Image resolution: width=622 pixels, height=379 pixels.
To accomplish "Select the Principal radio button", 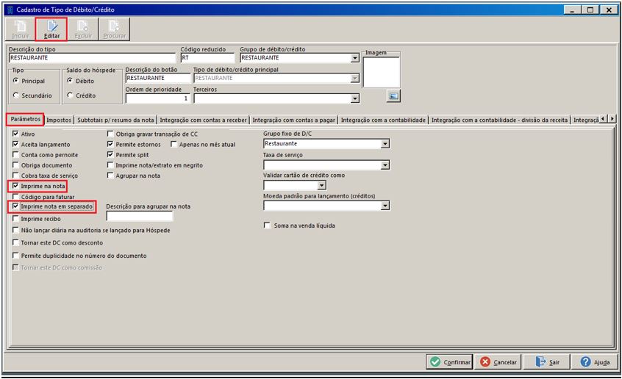I will (16, 81).
